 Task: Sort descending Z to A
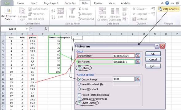(53, 17)
